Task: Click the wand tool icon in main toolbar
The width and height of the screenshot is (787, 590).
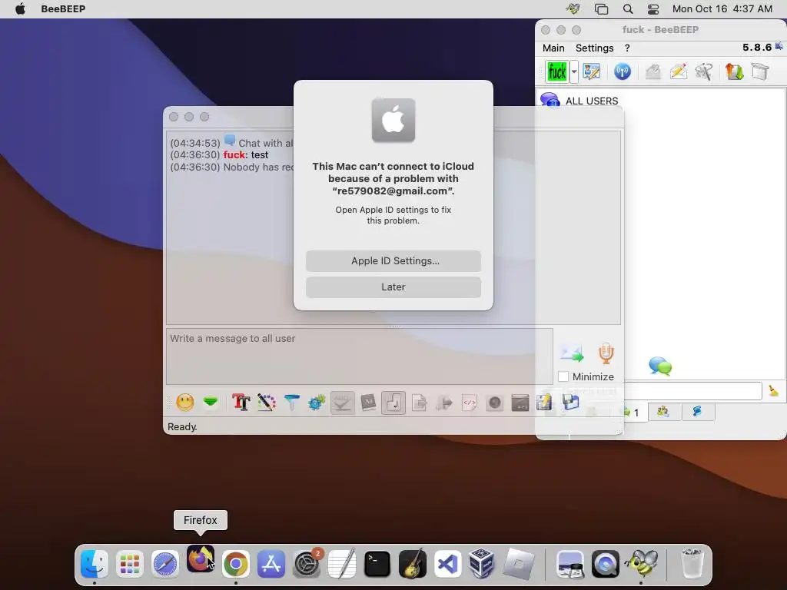Action: tap(704, 71)
